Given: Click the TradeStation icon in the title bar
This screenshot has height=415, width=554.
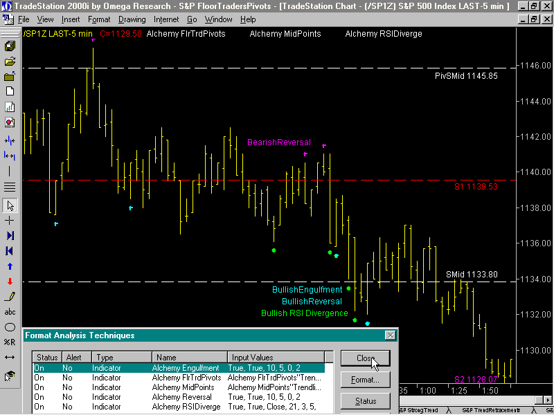Looking at the screenshot, I should 7,6.
